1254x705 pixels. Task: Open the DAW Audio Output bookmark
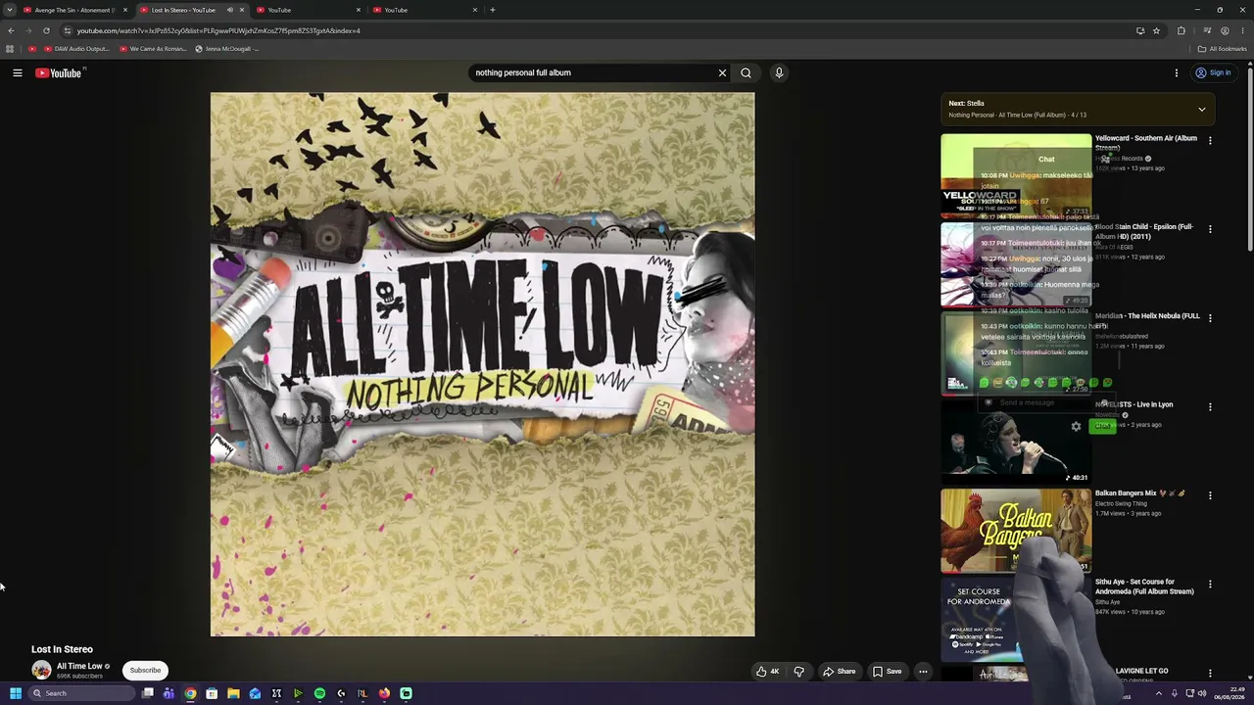(76, 49)
